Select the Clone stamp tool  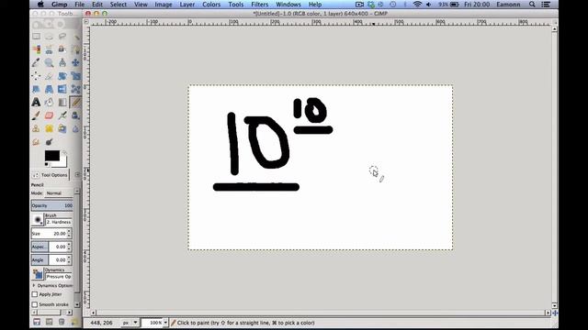pos(36,128)
